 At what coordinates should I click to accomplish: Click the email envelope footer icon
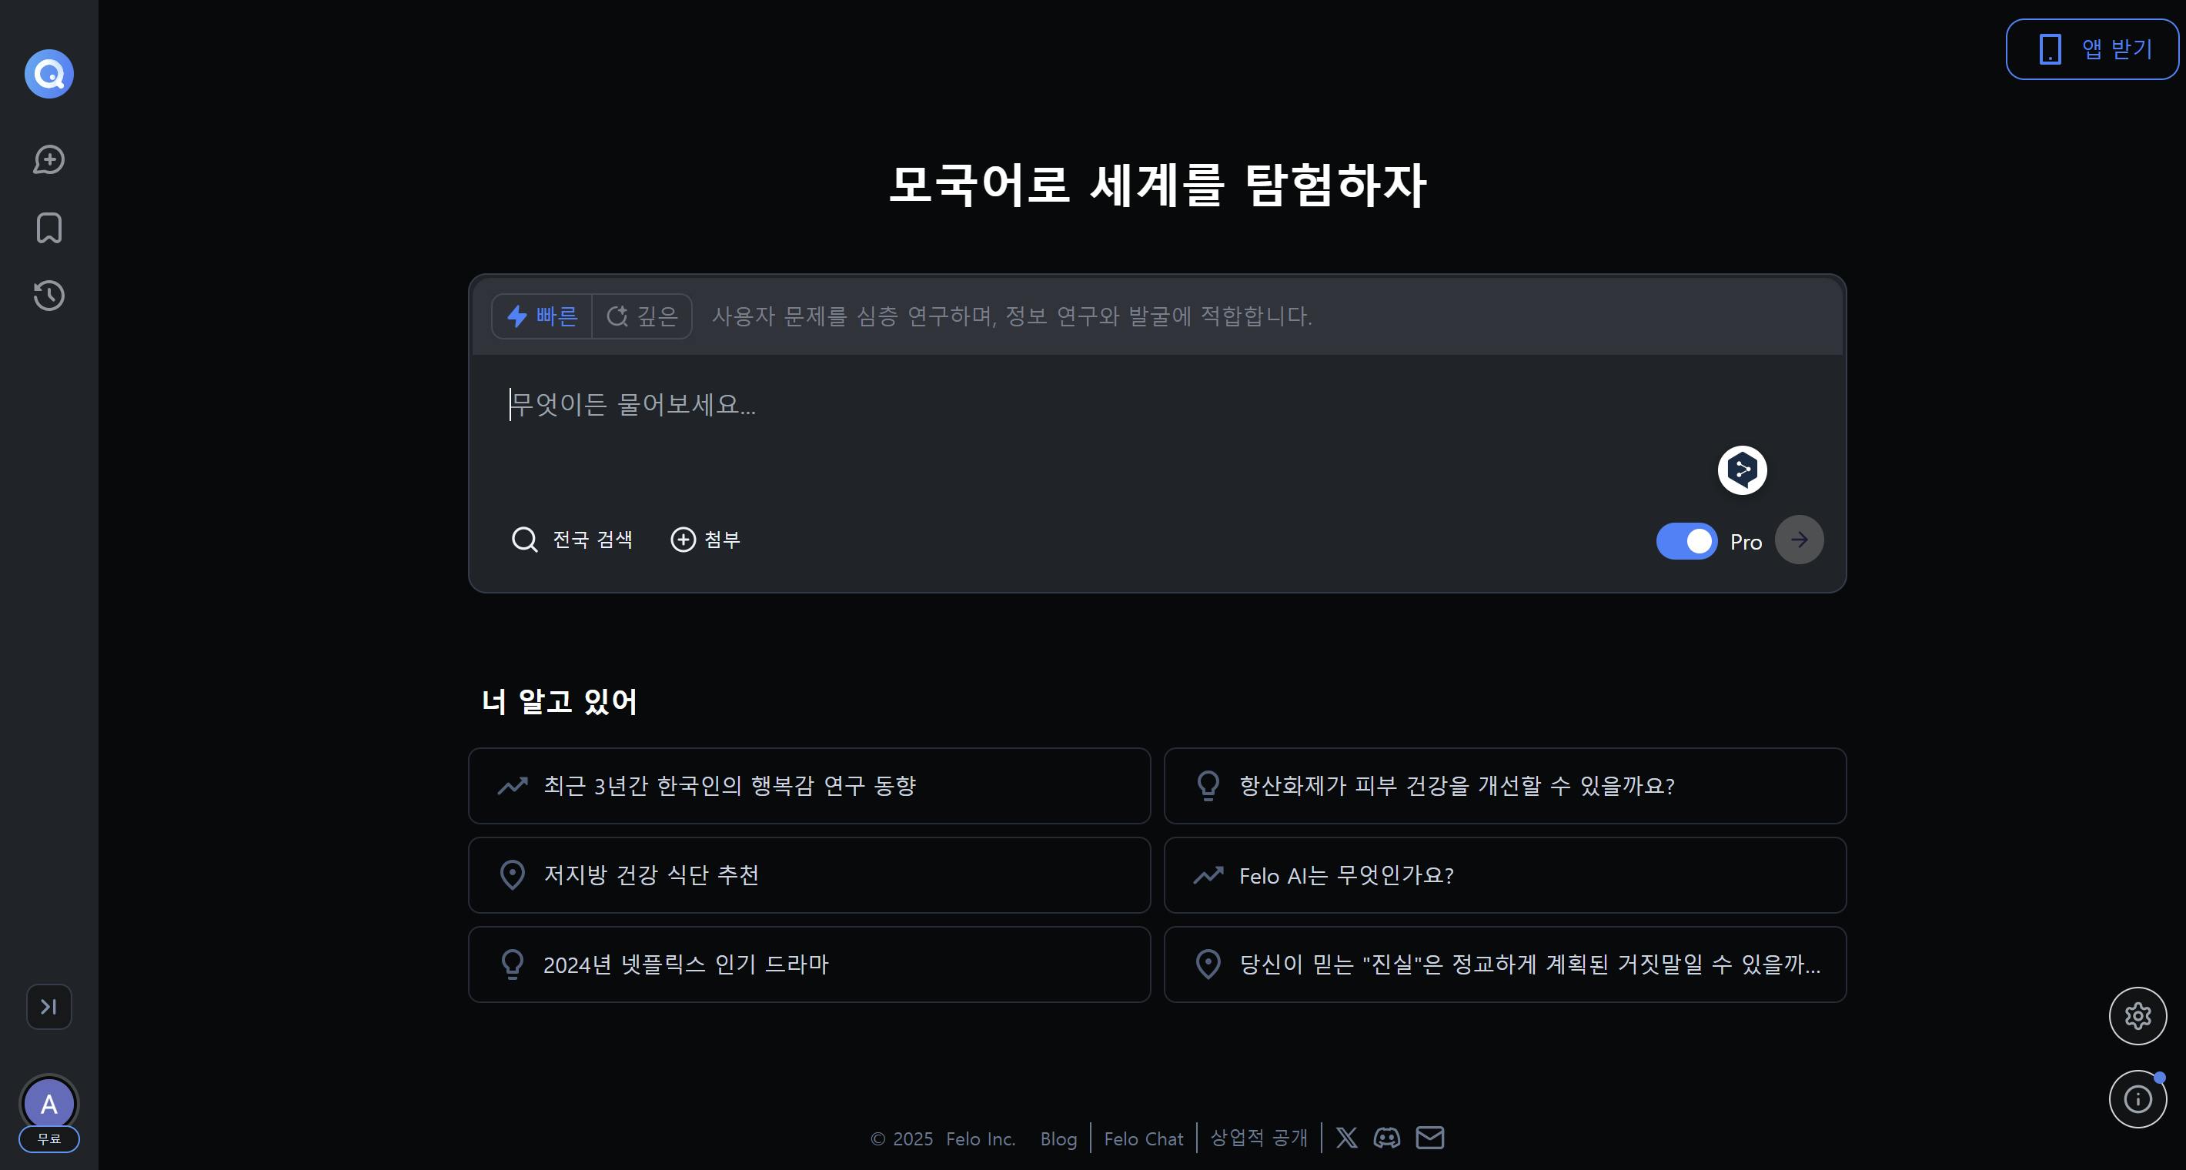tap(1430, 1138)
